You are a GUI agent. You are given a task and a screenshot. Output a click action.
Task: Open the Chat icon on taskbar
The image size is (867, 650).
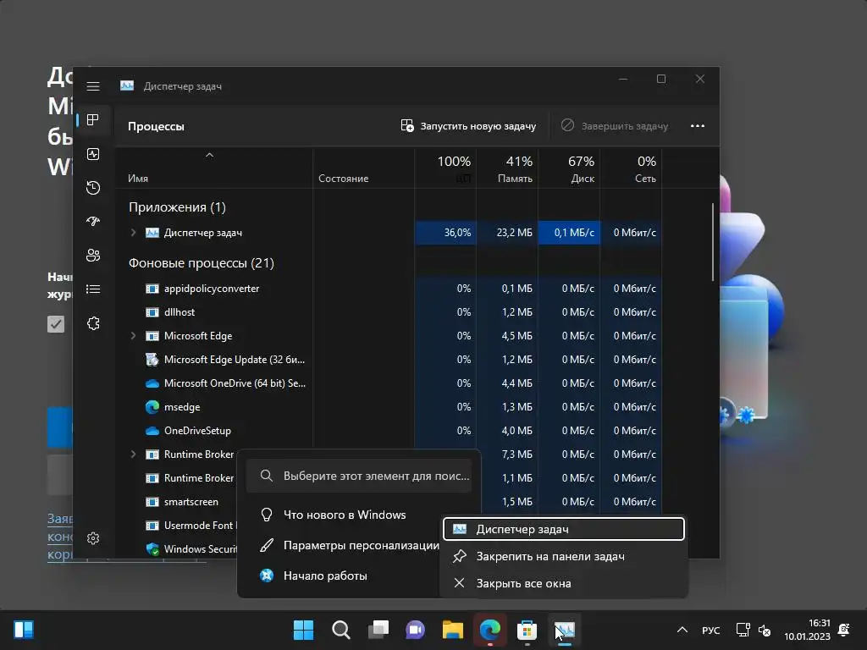tap(415, 630)
